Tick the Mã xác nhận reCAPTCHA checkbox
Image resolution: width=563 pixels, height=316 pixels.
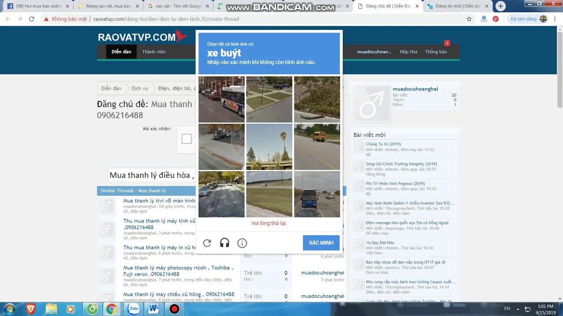186,139
